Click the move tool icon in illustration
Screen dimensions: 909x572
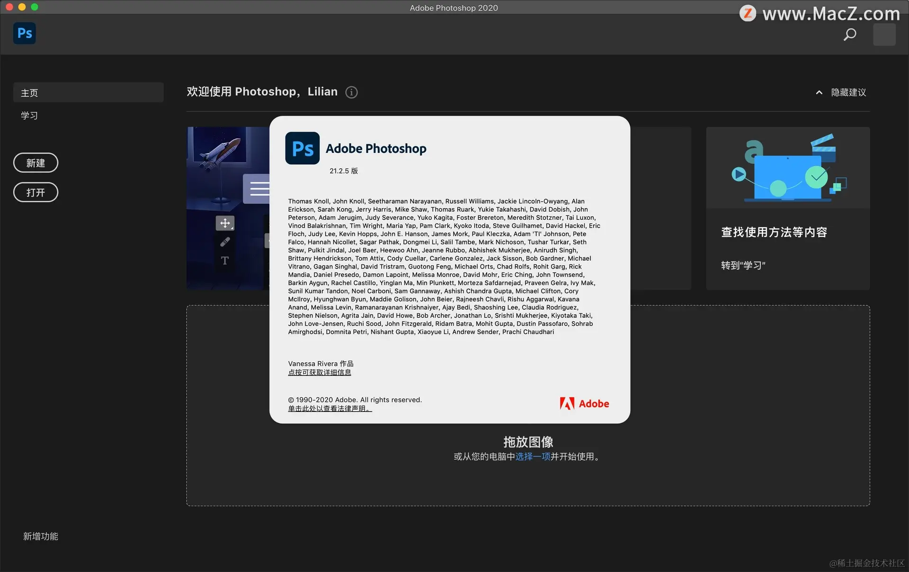coord(225,223)
